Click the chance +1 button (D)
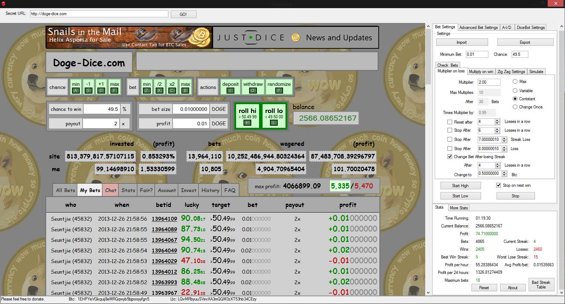The image size is (565, 304). [101, 87]
